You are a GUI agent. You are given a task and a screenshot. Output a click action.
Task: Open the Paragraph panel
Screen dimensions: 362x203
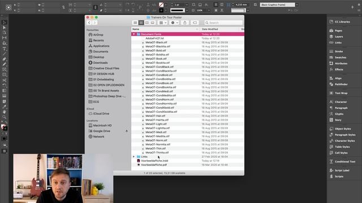[x=338, y=108]
